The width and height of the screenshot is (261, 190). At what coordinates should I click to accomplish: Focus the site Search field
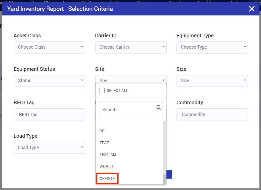coord(131,110)
